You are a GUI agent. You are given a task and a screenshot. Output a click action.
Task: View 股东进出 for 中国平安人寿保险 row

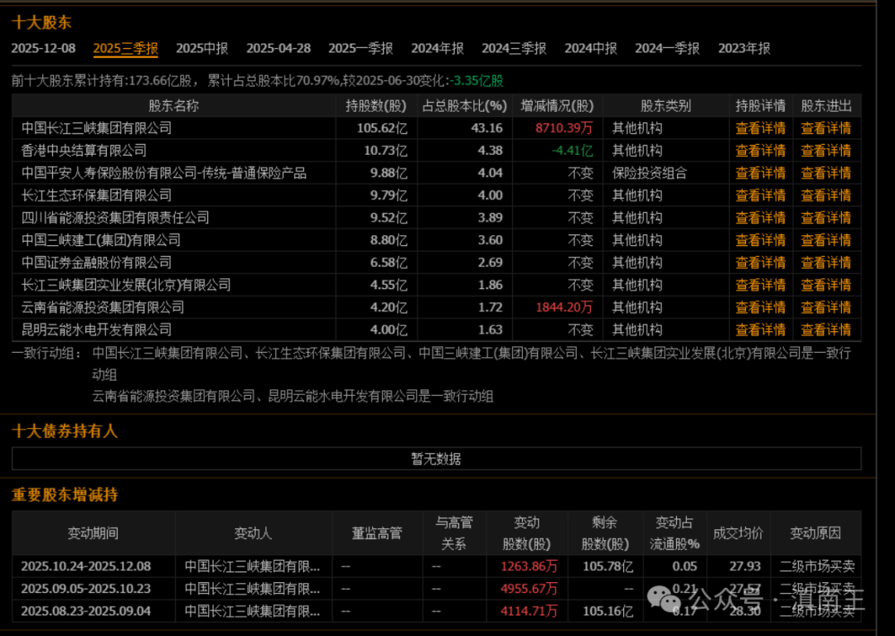[826, 173]
